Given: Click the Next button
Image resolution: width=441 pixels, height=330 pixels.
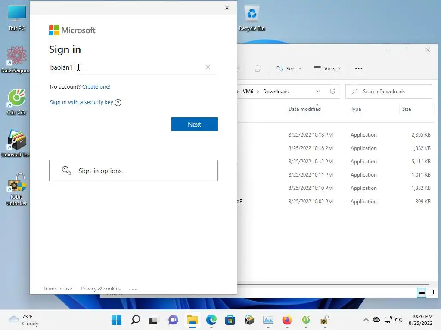Looking at the screenshot, I should tap(194, 124).
